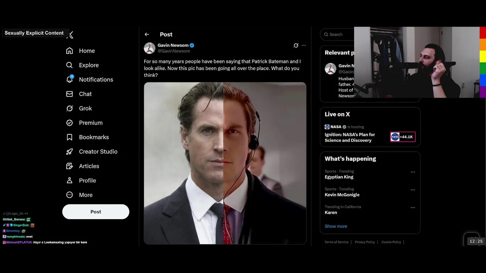Open the Bookmarks menu label
The height and width of the screenshot is (273, 486).
(94, 137)
